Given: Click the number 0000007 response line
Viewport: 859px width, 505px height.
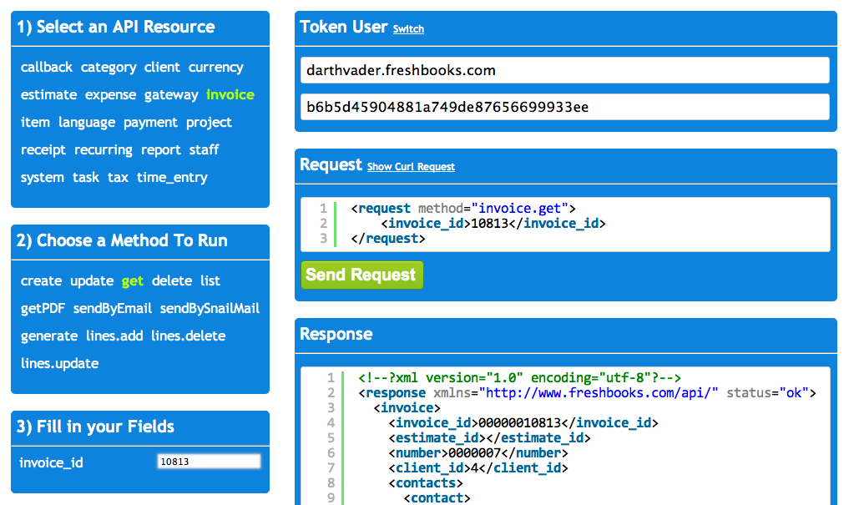Looking at the screenshot, I should click(478, 453).
